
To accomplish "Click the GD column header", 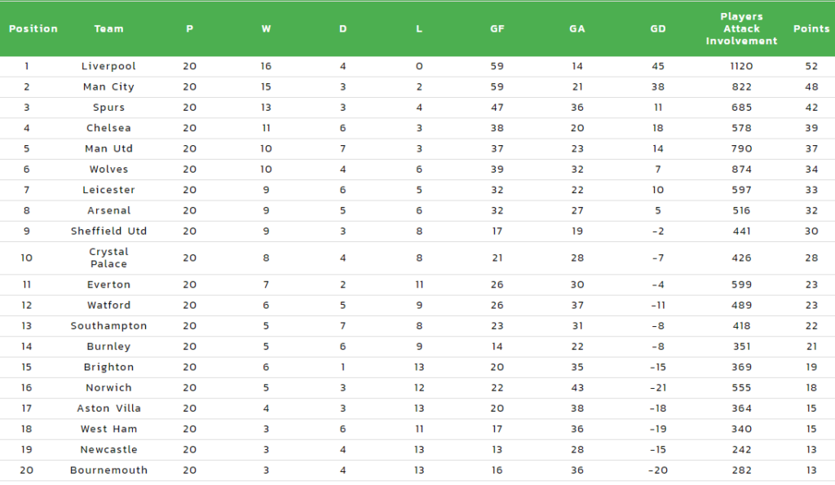I will tap(658, 29).
